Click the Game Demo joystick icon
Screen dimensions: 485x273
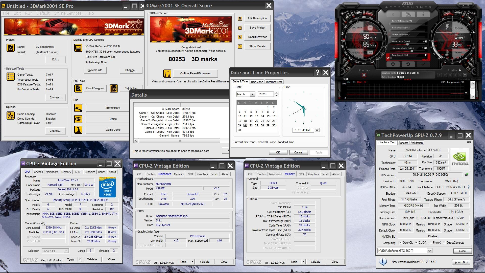tap(78, 130)
